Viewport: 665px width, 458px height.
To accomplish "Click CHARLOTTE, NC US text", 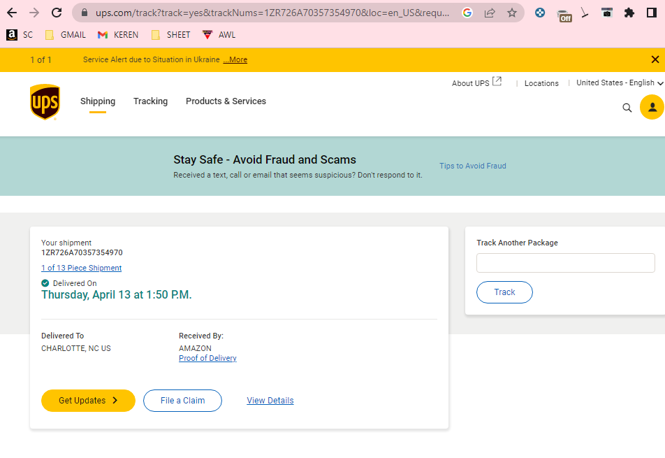I will 76,348.
